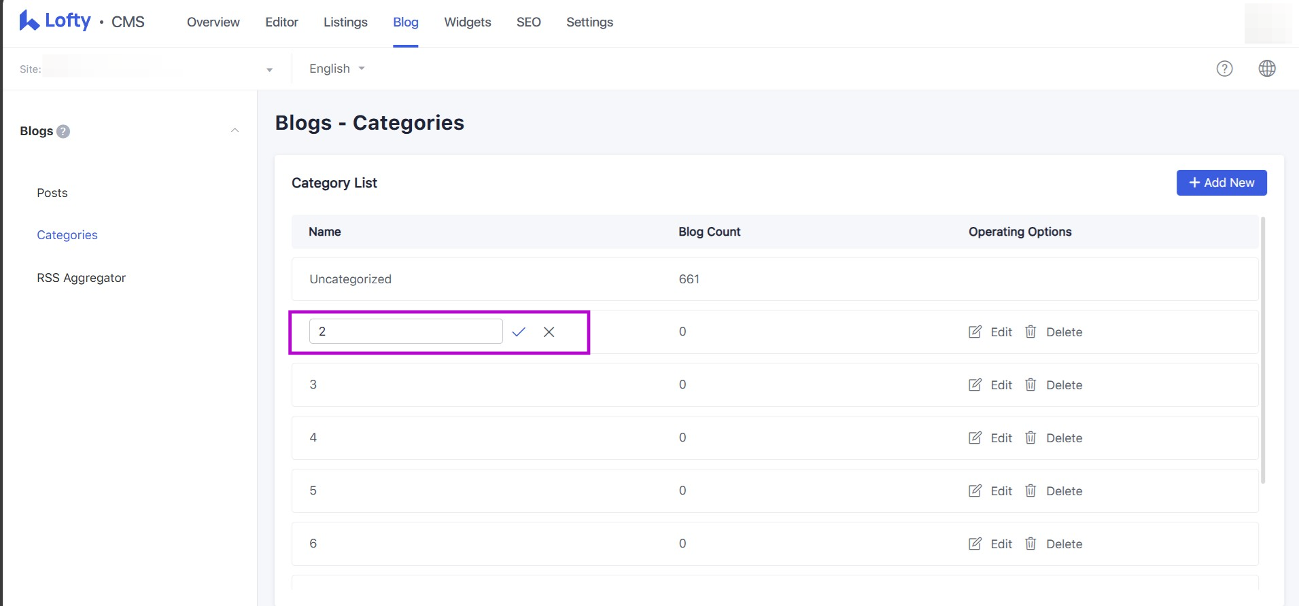The image size is (1299, 606).
Task: Collapse the Blogs sidebar section
Action: coord(235,130)
